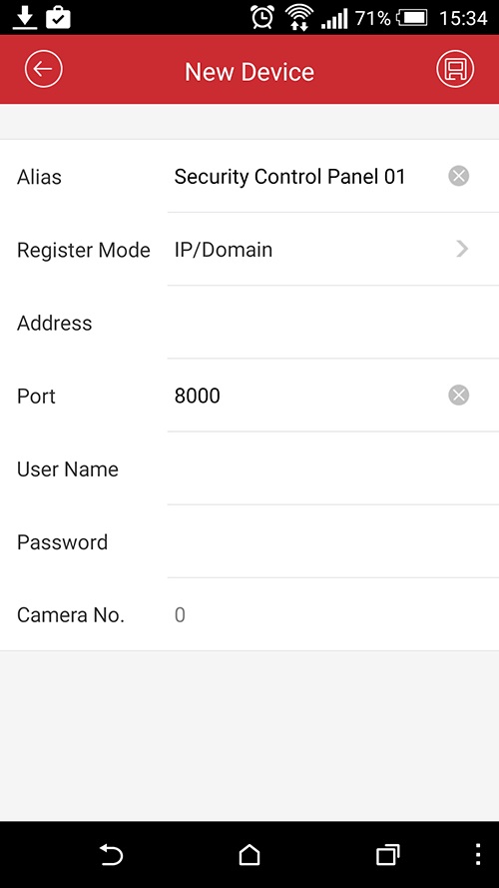The height and width of the screenshot is (888, 499).
Task: Select the IP/Domain register mode value
Action: coord(224,250)
